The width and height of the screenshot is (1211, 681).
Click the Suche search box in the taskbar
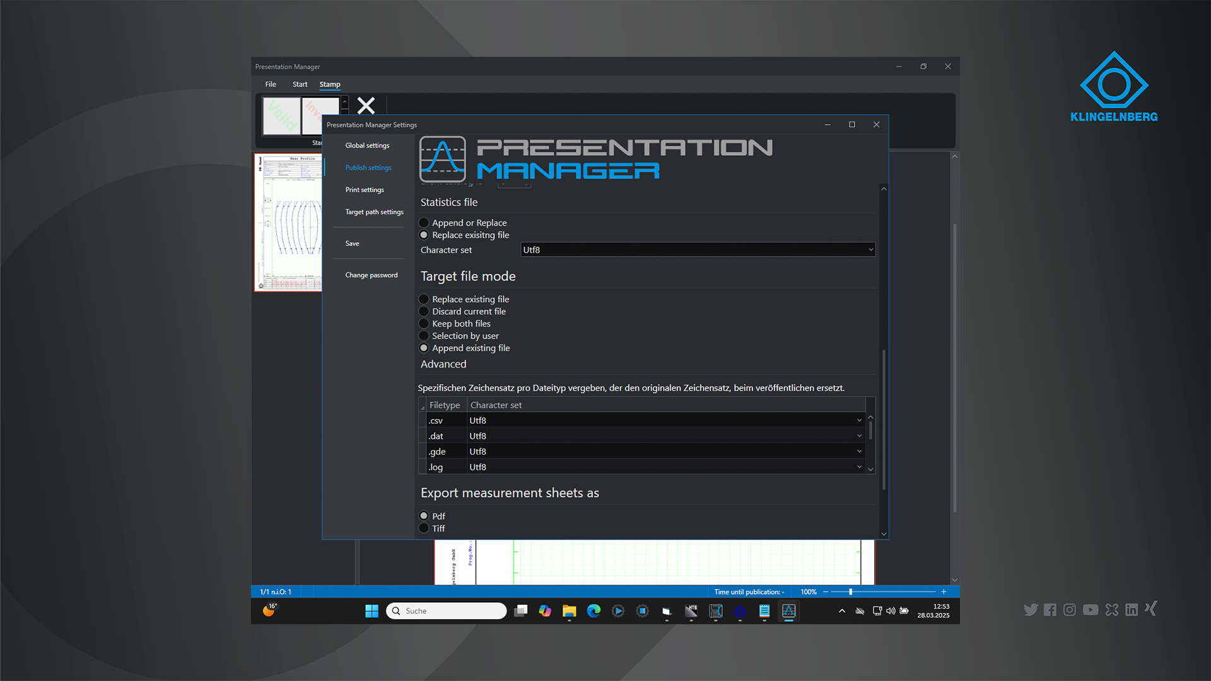coord(447,610)
